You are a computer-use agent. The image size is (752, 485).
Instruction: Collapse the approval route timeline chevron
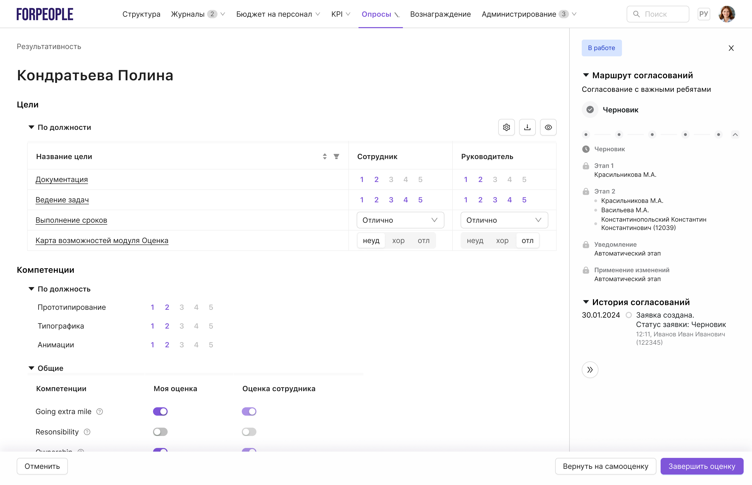736,135
